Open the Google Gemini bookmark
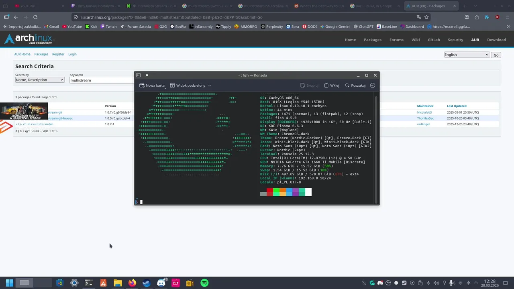 (x=335, y=26)
